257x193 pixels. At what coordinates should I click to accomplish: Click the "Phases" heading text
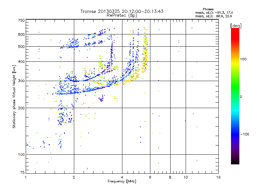click(x=208, y=9)
